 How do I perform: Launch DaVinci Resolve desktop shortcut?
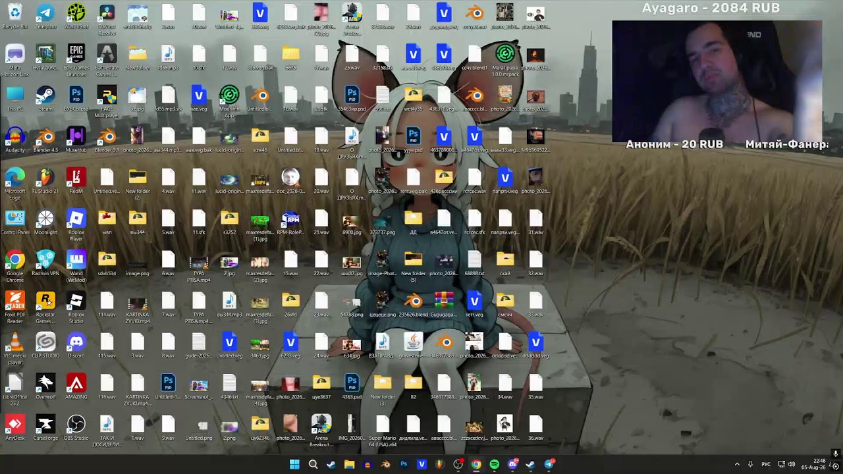pyautogui.click(x=107, y=19)
